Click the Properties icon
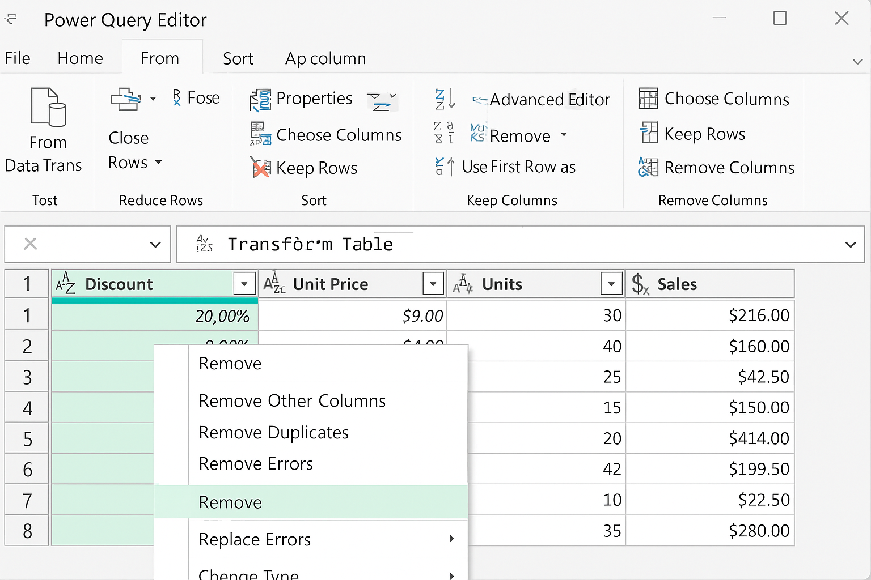Screen dimensions: 871x580 (260, 100)
